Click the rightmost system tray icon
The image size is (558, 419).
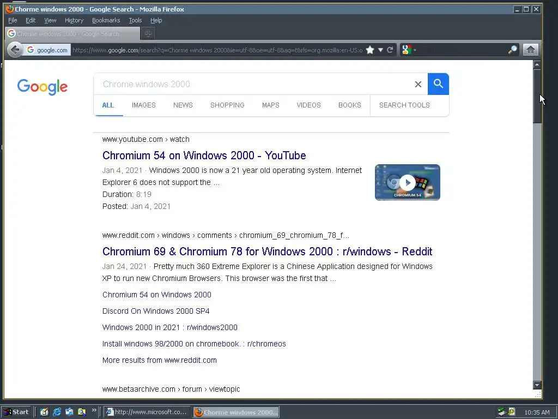click(x=511, y=411)
